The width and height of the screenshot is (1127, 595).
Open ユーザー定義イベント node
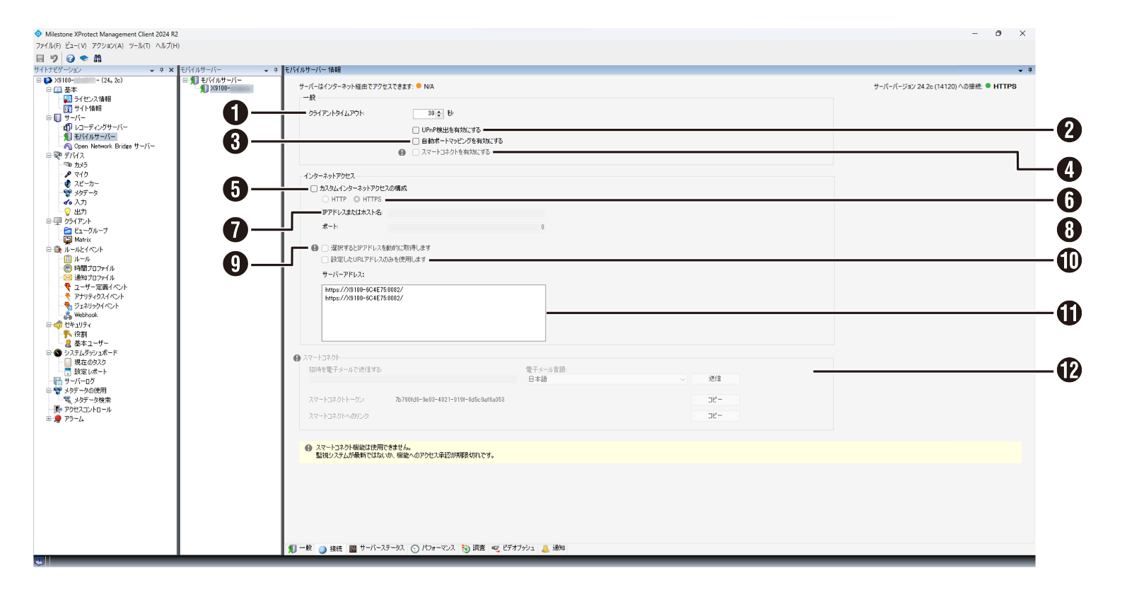tap(101, 287)
